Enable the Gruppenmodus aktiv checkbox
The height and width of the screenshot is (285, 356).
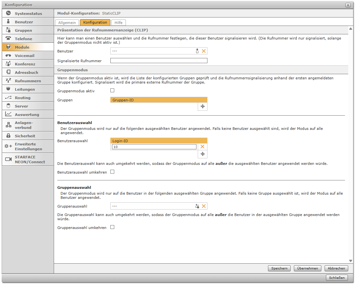tap(112, 91)
